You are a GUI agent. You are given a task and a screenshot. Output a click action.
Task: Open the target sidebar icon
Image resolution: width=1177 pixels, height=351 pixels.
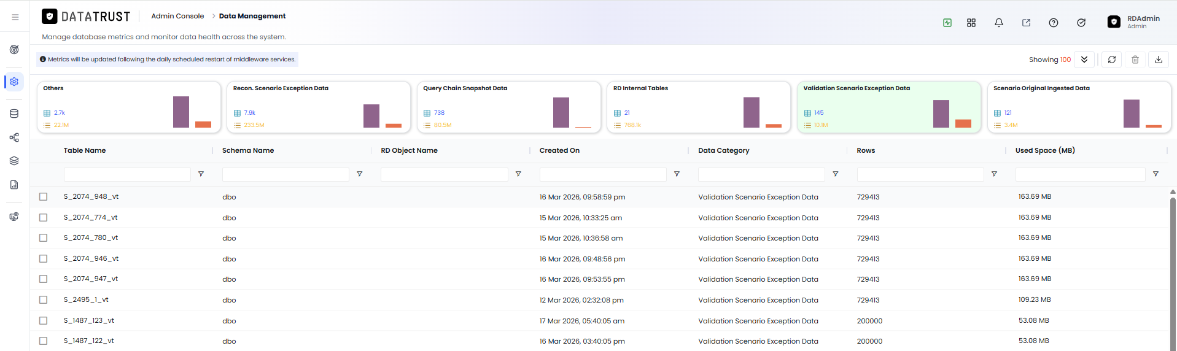tap(14, 50)
